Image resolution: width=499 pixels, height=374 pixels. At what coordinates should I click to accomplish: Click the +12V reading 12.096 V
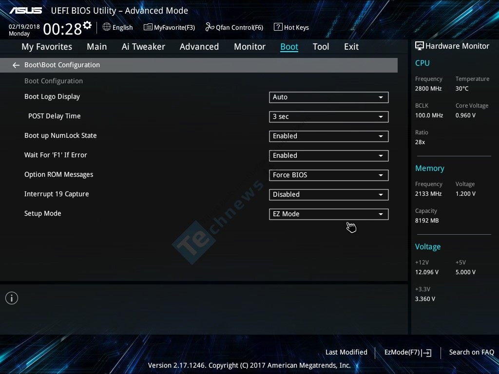[x=427, y=272]
